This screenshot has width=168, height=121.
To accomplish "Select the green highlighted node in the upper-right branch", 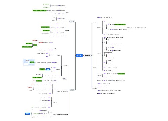I will (120, 24).
